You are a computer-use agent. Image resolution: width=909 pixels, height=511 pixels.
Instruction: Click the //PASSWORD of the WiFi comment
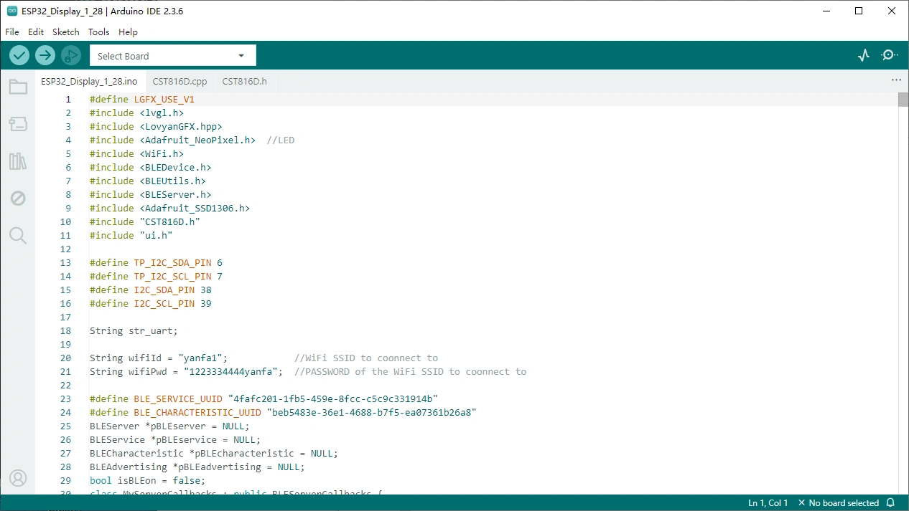click(x=411, y=372)
